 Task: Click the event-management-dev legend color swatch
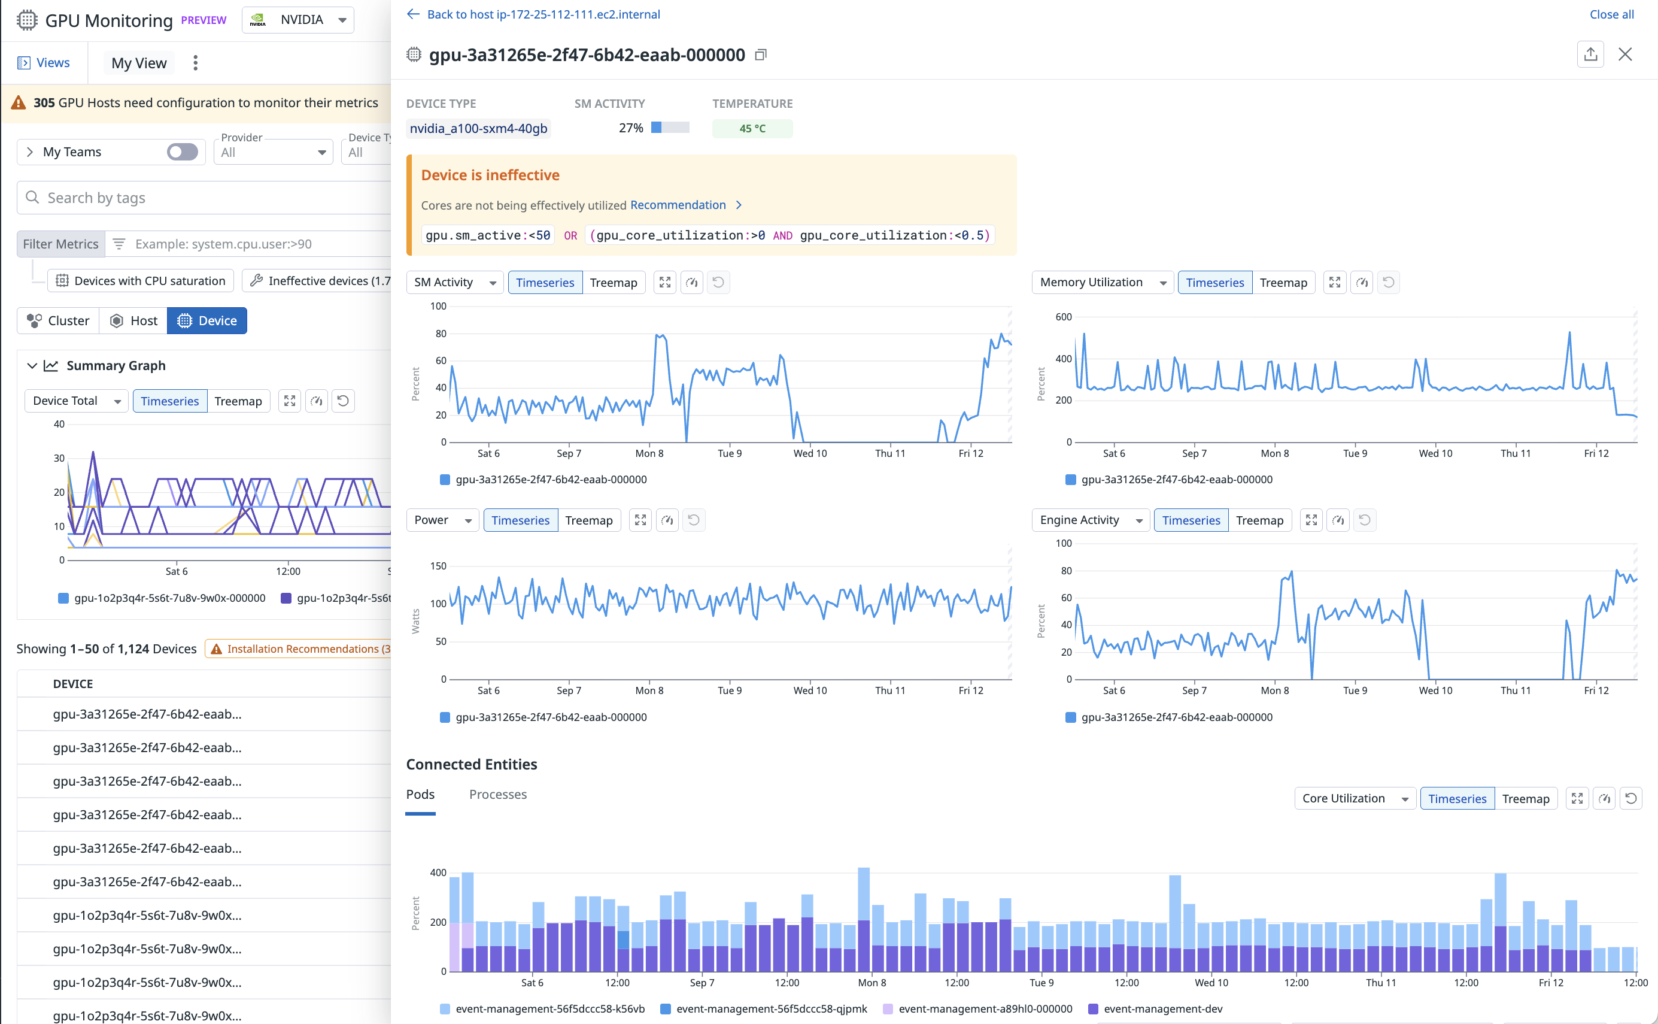(x=1093, y=1009)
